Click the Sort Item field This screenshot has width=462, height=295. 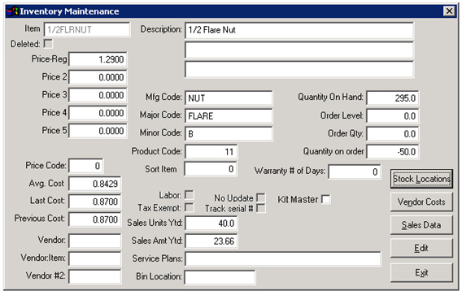211,169
